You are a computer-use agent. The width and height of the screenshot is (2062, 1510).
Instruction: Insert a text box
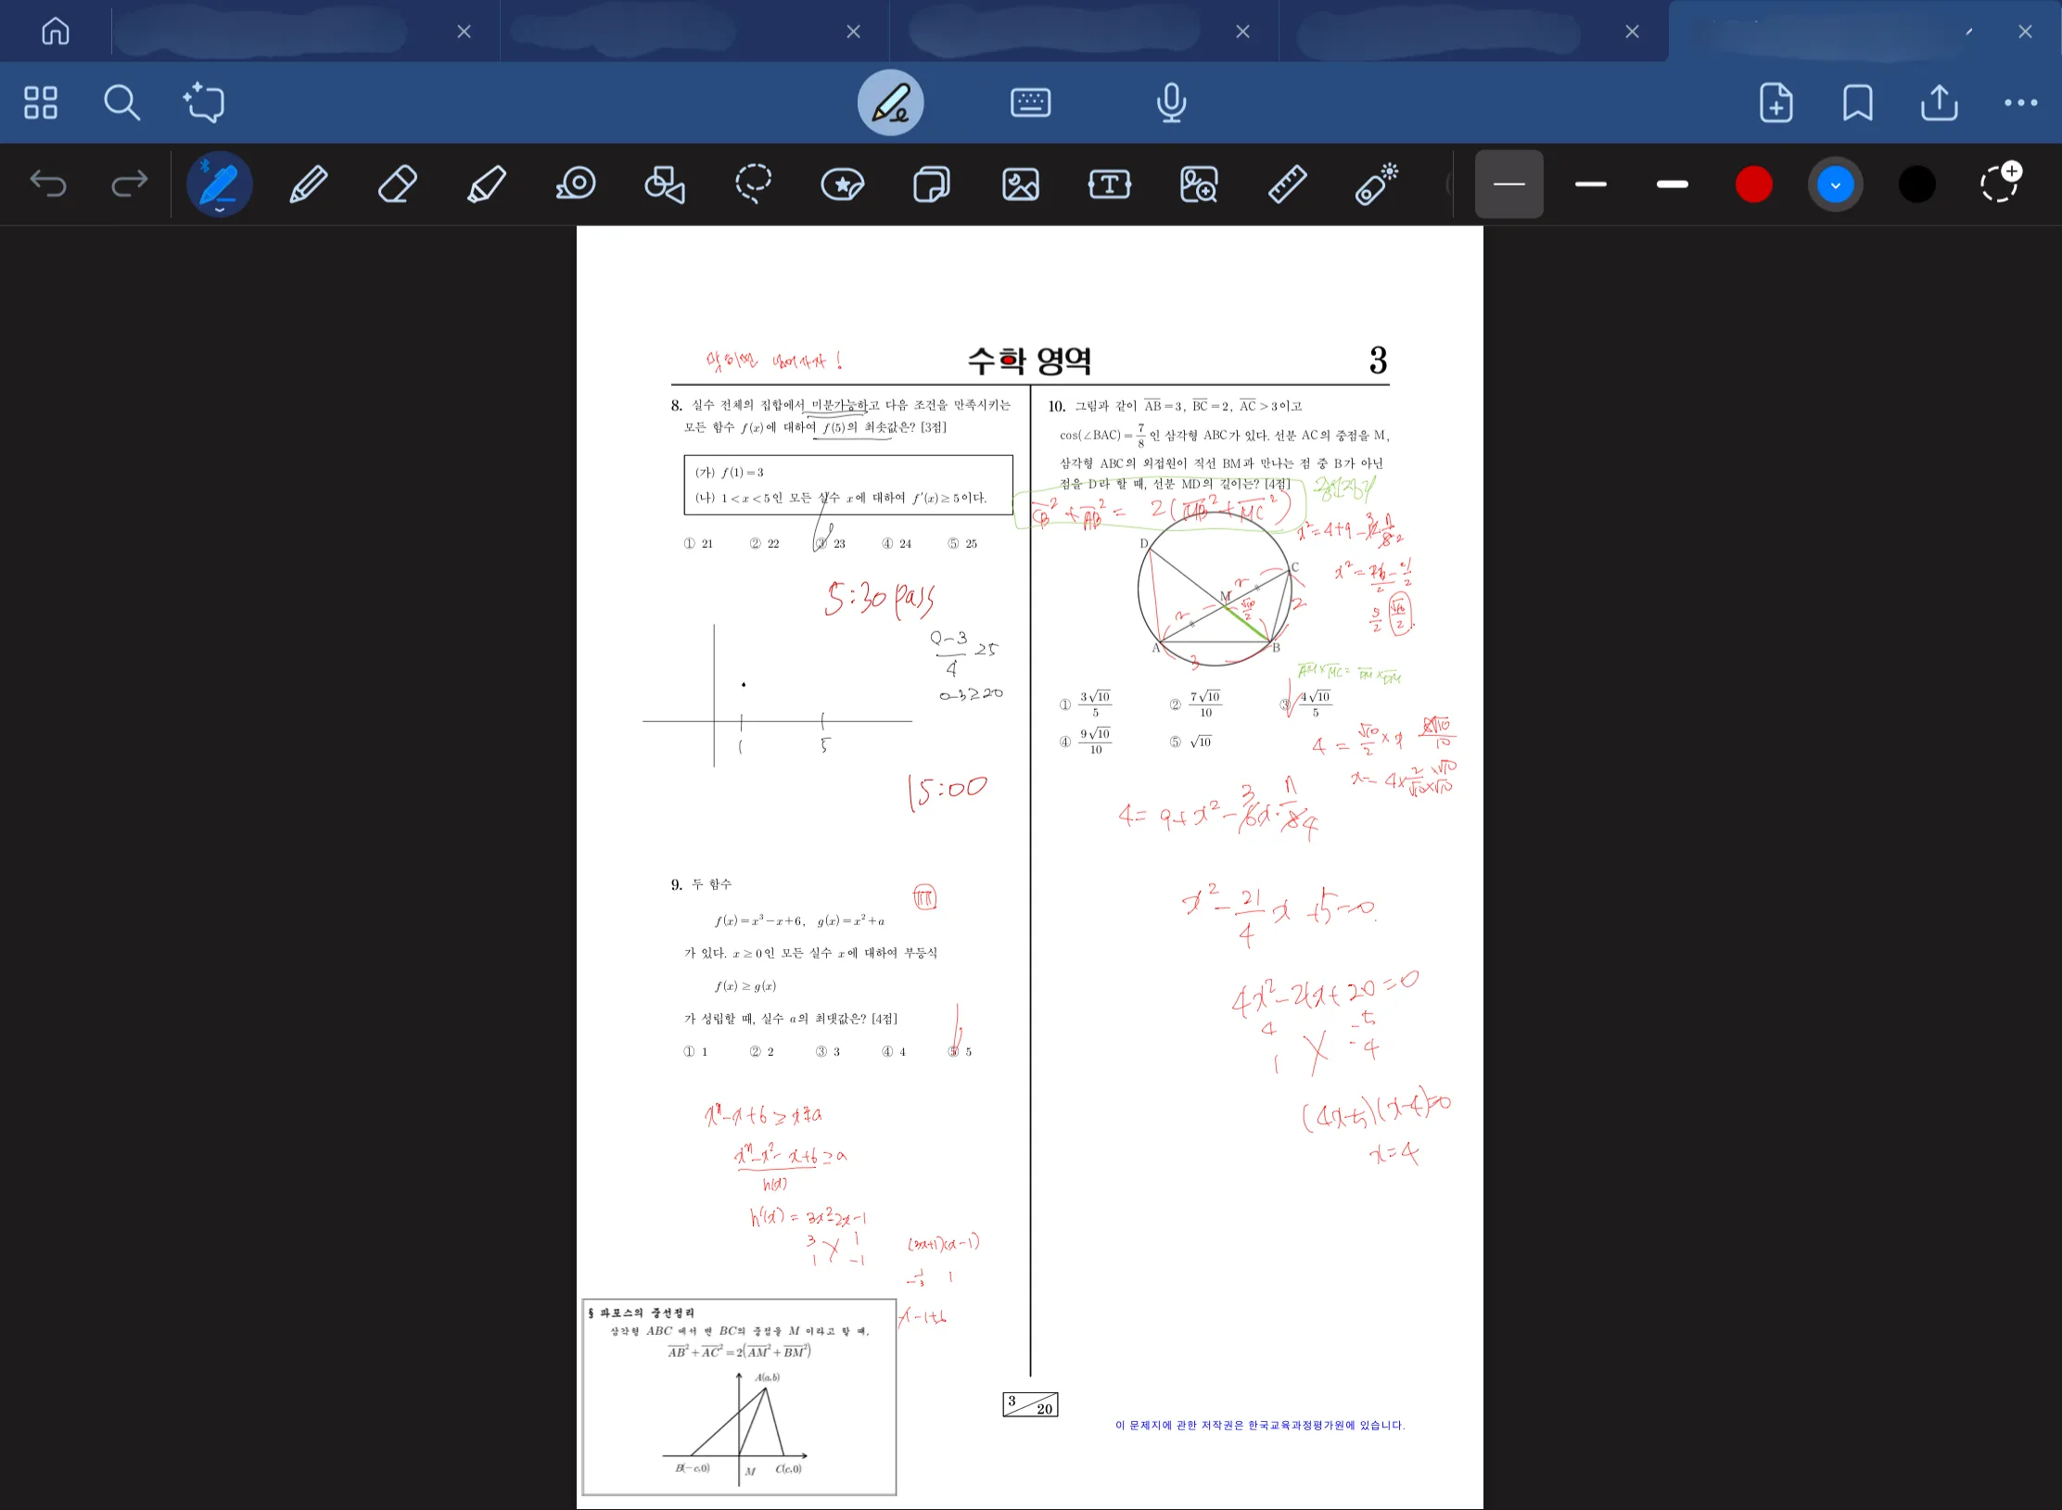pos(1110,184)
